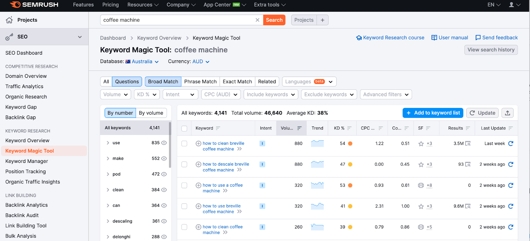530x241 pixels.
Task: Check the 'how to clean breville' row checkbox
Action: coord(185,144)
